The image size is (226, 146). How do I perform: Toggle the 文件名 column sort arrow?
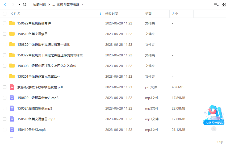tap(100, 14)
